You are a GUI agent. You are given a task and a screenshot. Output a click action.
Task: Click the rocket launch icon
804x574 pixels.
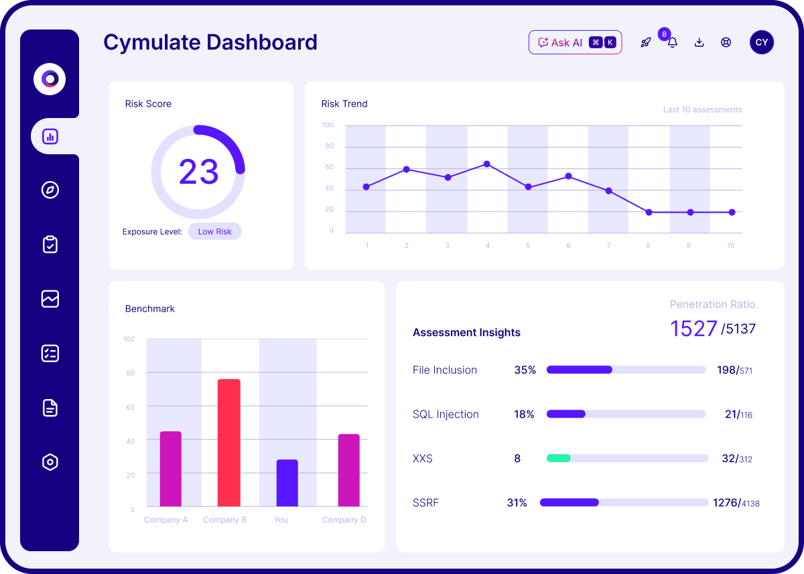(x=646, y=42)
